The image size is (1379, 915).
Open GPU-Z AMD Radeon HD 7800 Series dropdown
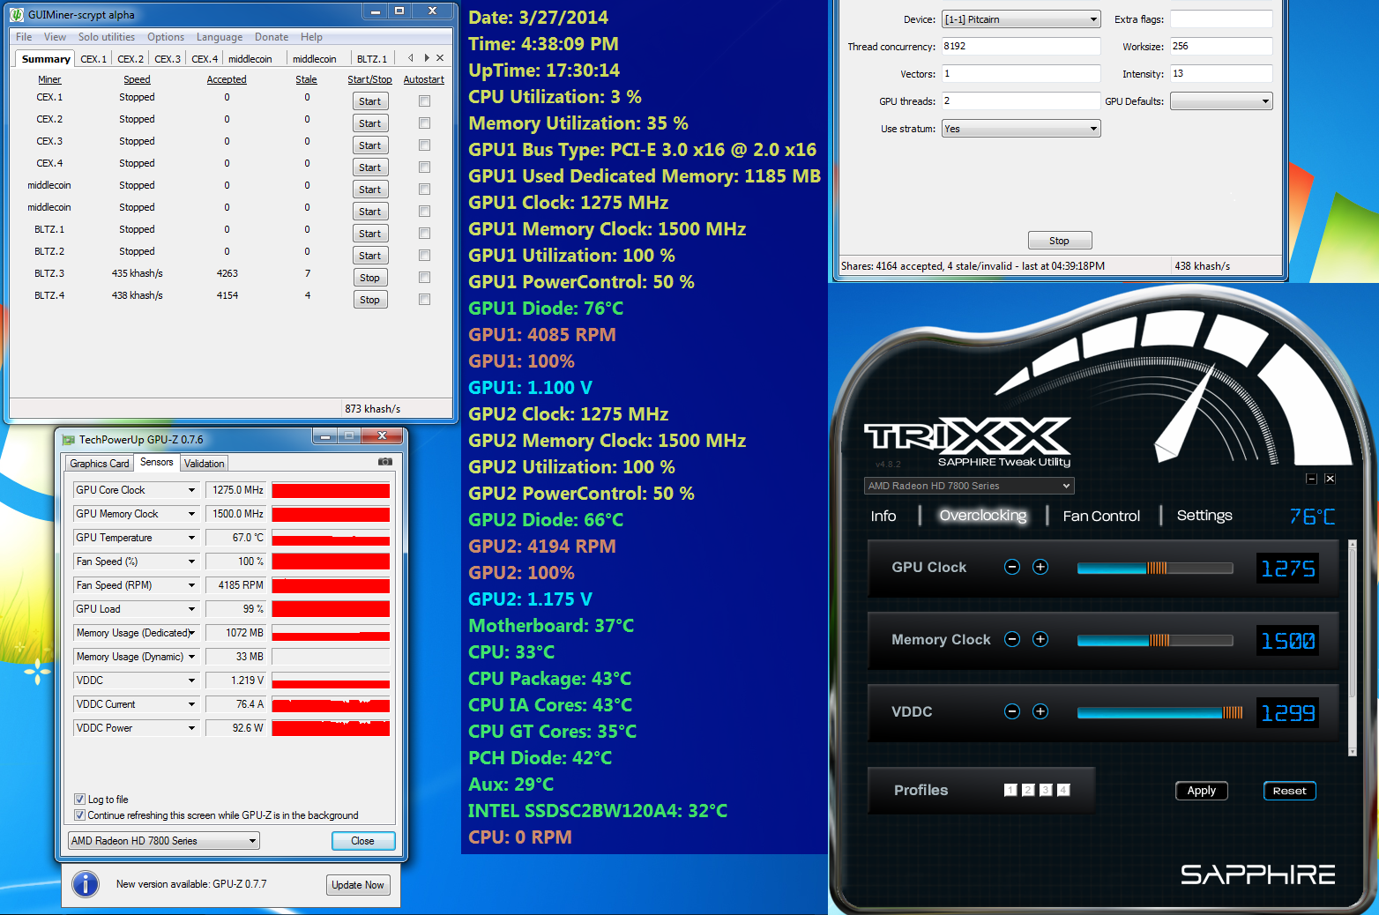164,841
